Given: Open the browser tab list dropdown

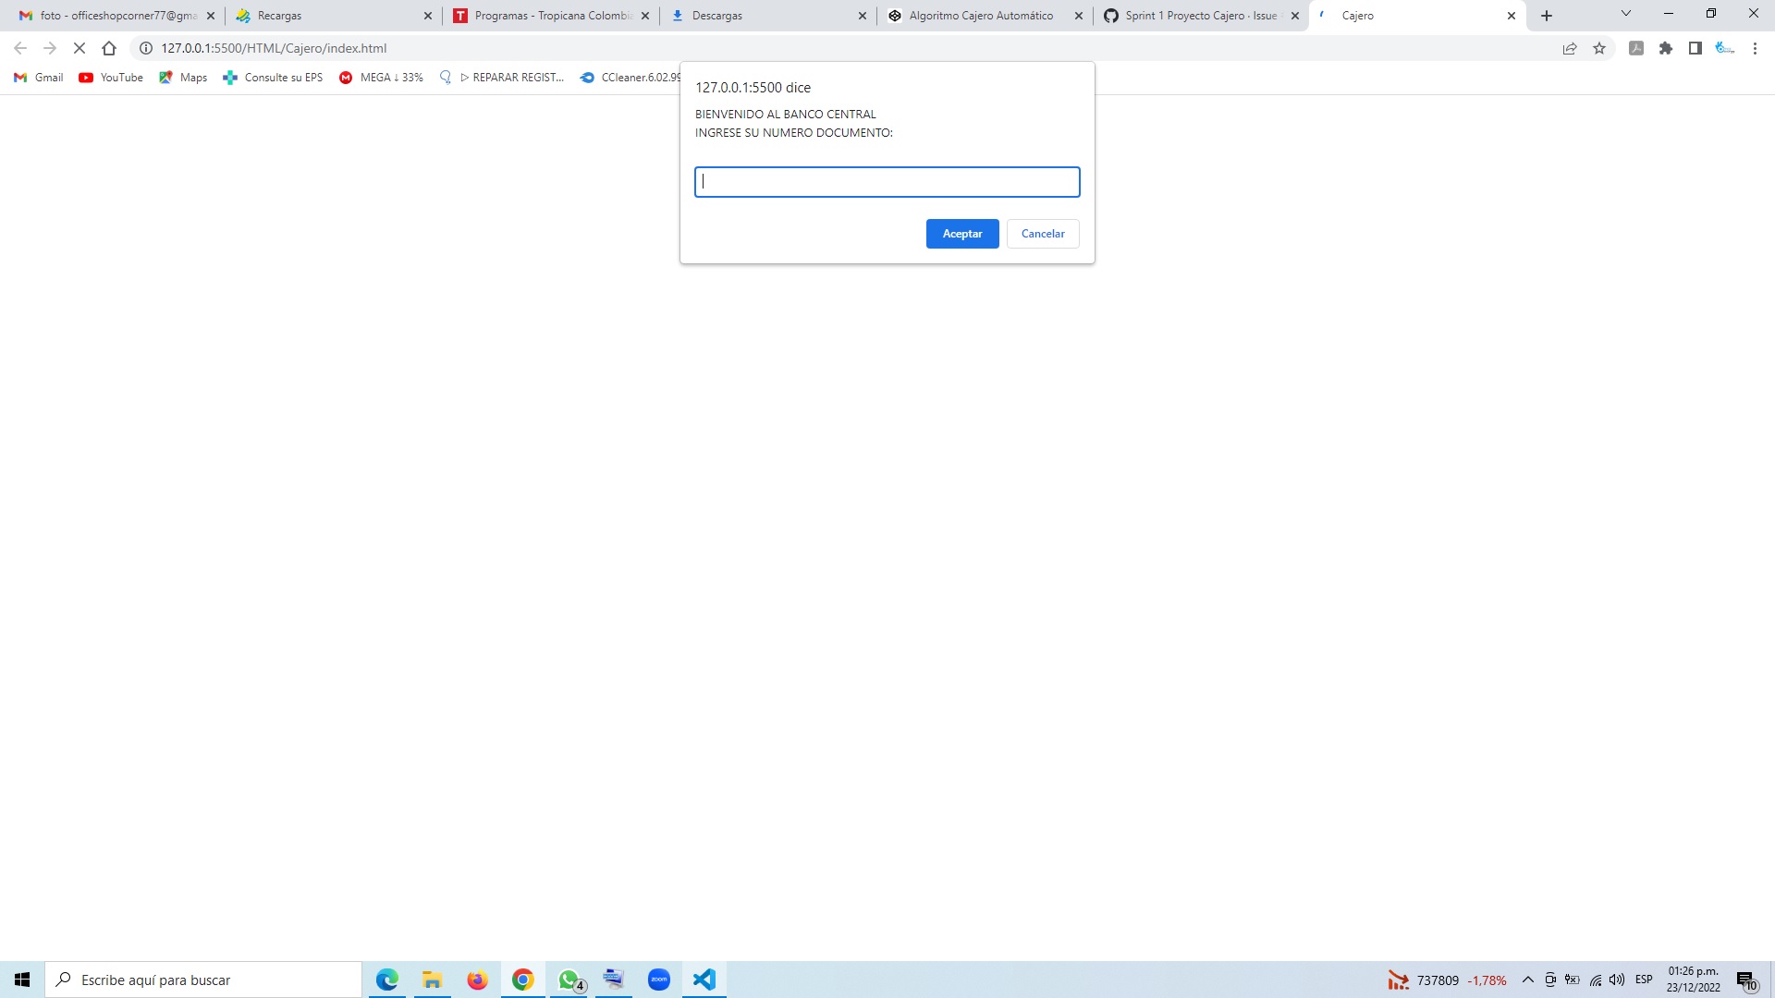Looking at the screenshot, I should coord(1624,15).
